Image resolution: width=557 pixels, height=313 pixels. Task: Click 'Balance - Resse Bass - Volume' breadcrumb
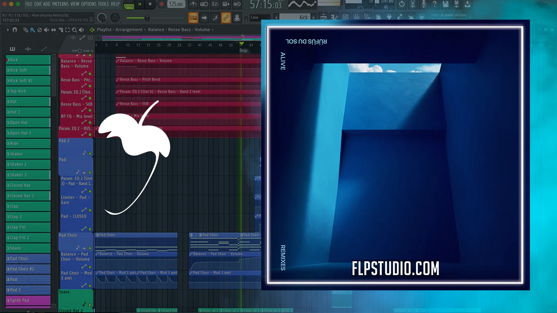[x=179, y=30]
